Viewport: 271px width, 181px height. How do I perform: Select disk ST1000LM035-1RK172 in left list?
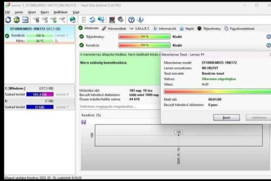coord(40,35)
